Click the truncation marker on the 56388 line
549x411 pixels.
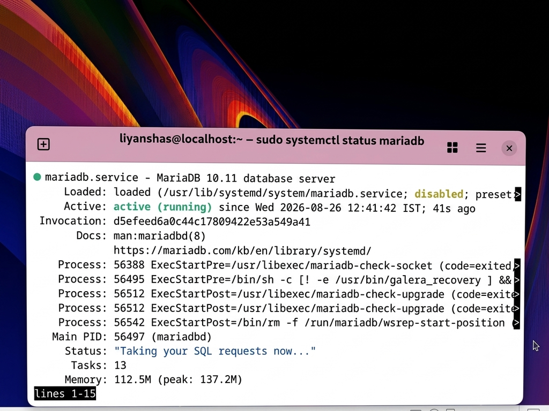click(516, 265)
